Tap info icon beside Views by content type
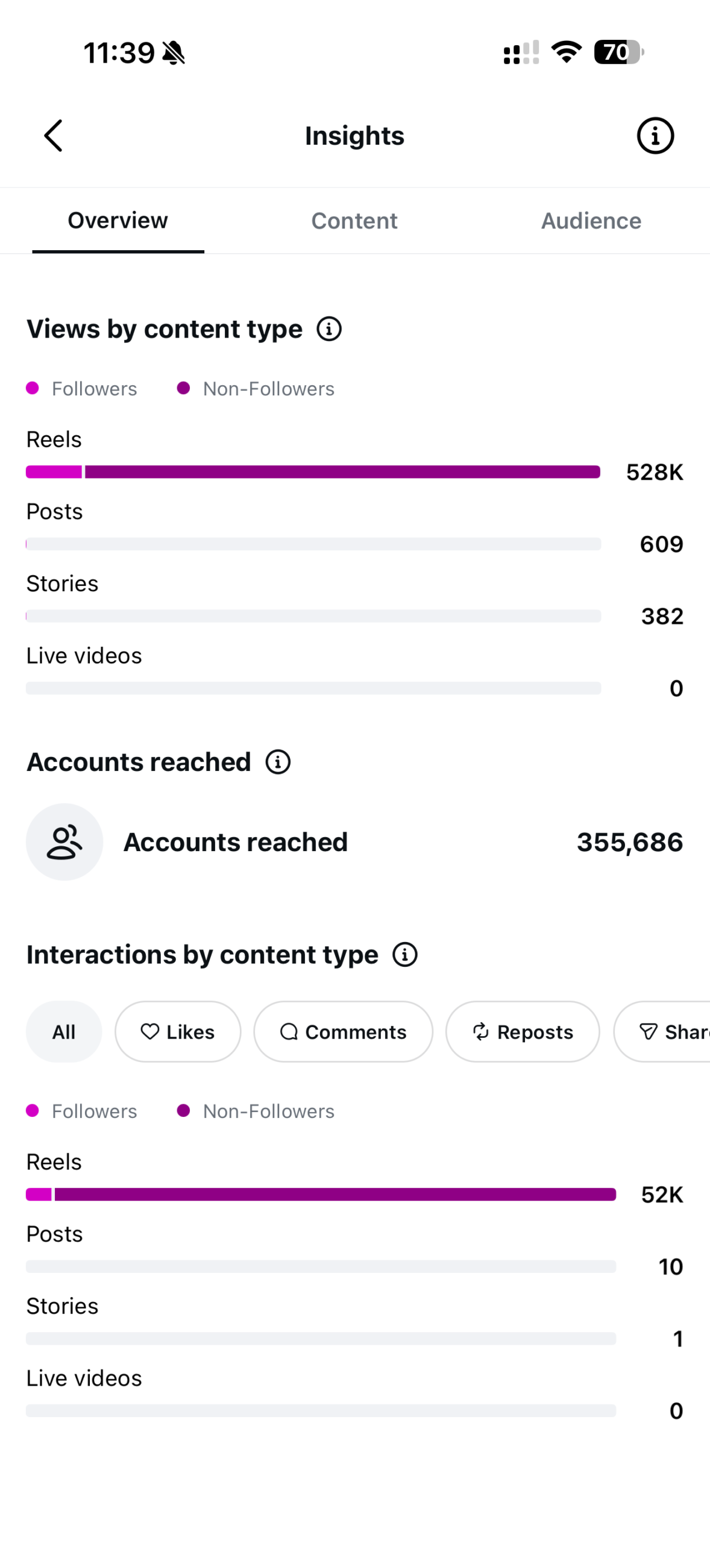The image size is (710, 1543). pos(329,329)
